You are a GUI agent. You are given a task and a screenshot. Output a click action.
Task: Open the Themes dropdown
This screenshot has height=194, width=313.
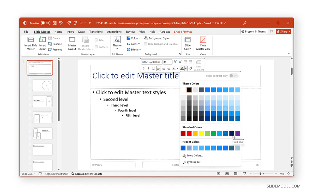click(117, 43)
